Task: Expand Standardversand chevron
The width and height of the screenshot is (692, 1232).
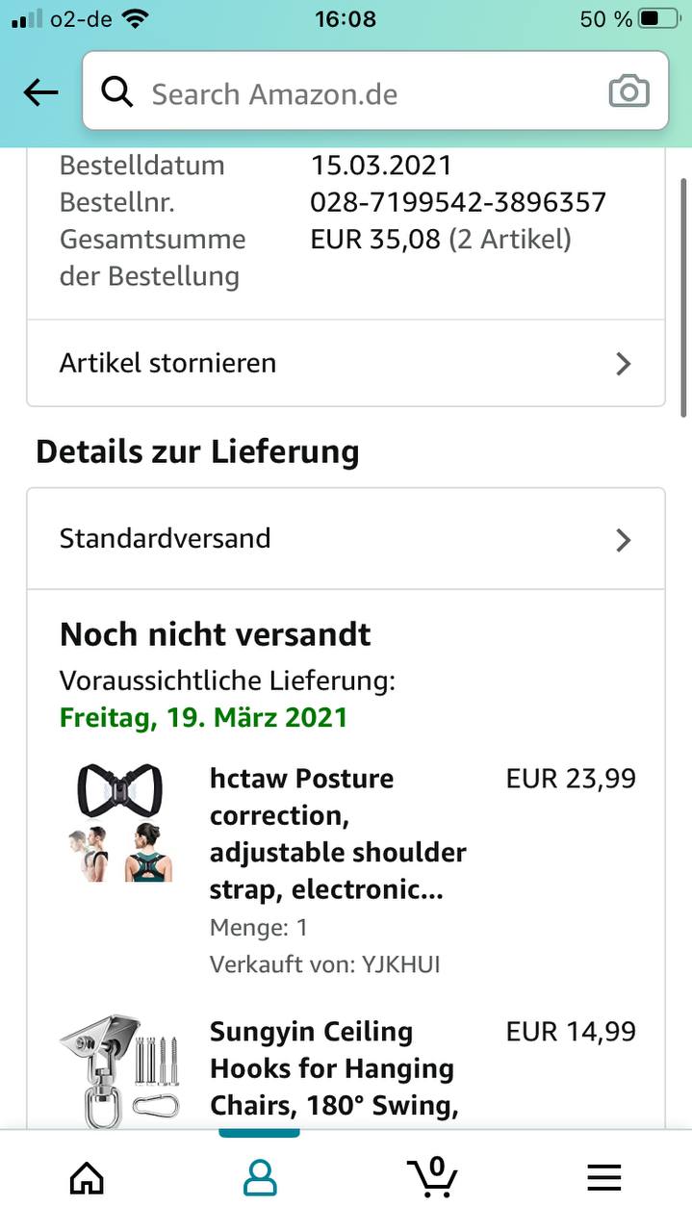Action: [623, 540]
